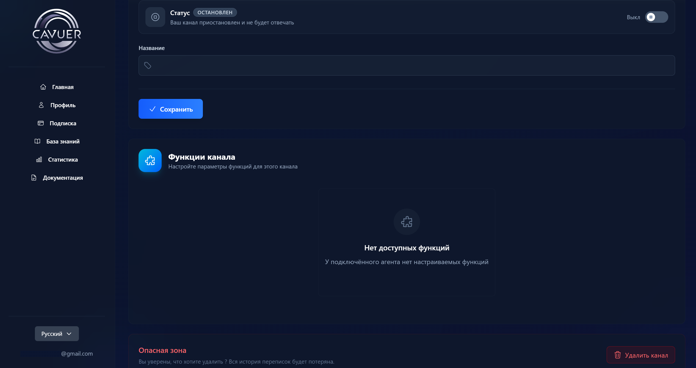Click the blue puzzle icon for Функции канала

point(150,161)
